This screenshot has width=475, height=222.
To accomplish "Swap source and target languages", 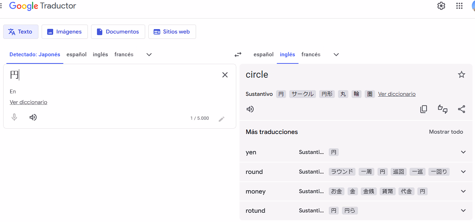I will coord(238,55).
